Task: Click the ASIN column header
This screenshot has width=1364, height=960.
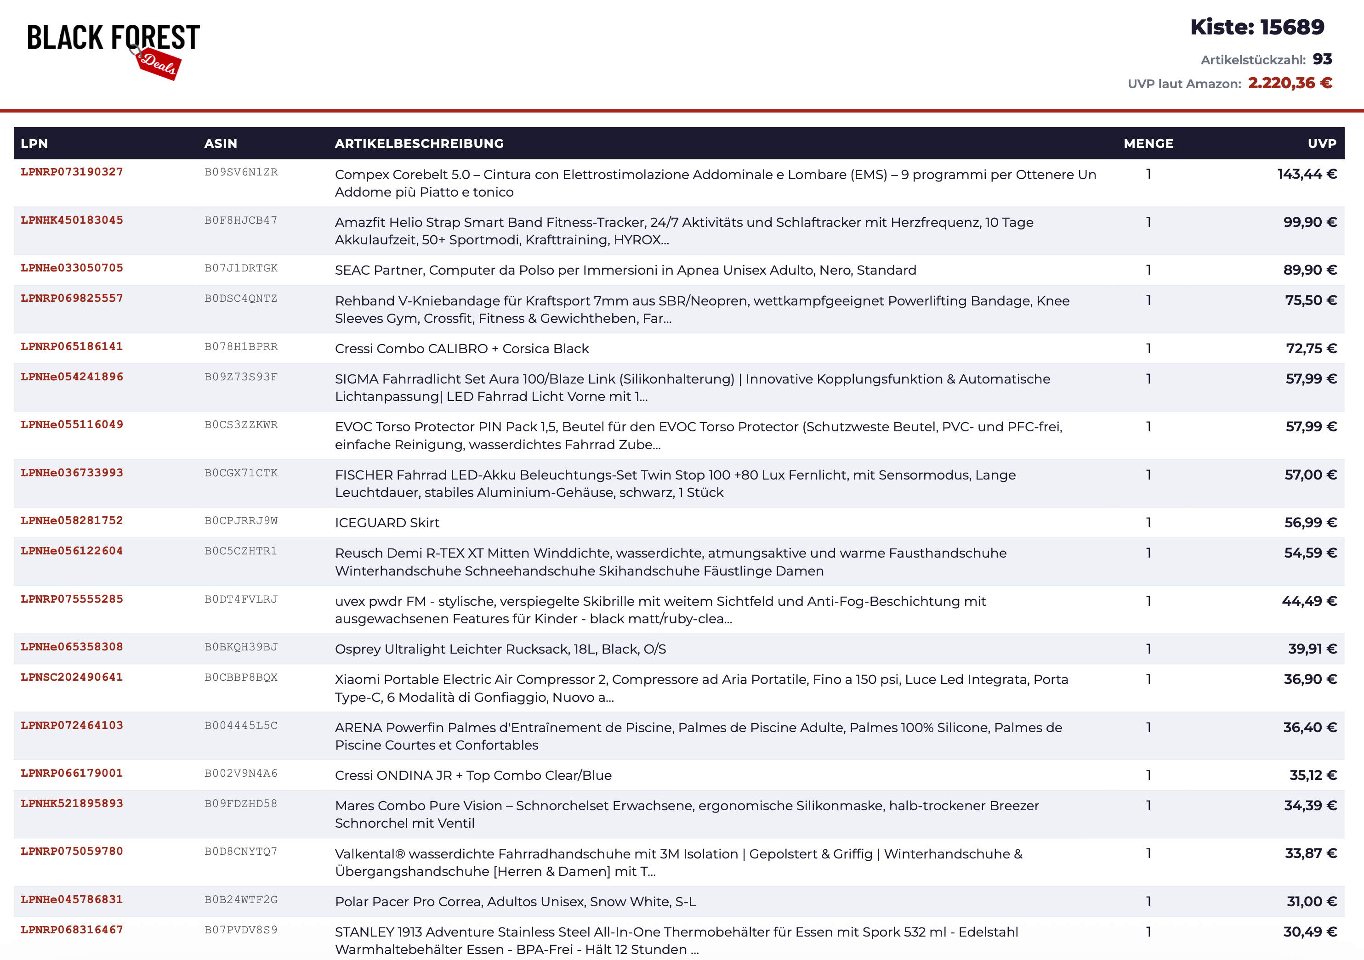Action: point(221,144)
